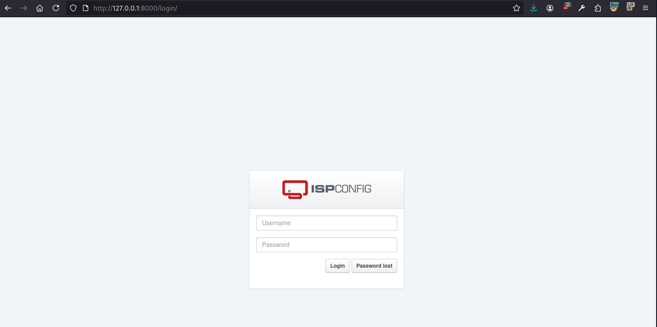Click into the Password field

(326, 245)
